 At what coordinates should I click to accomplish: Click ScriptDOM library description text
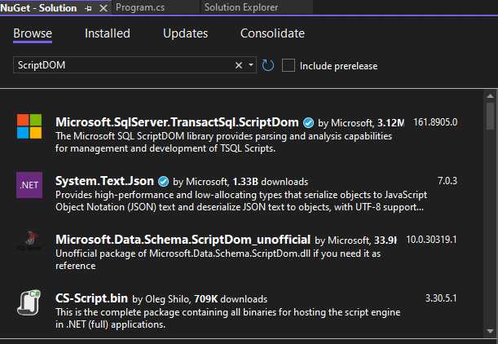coord(223,143)
